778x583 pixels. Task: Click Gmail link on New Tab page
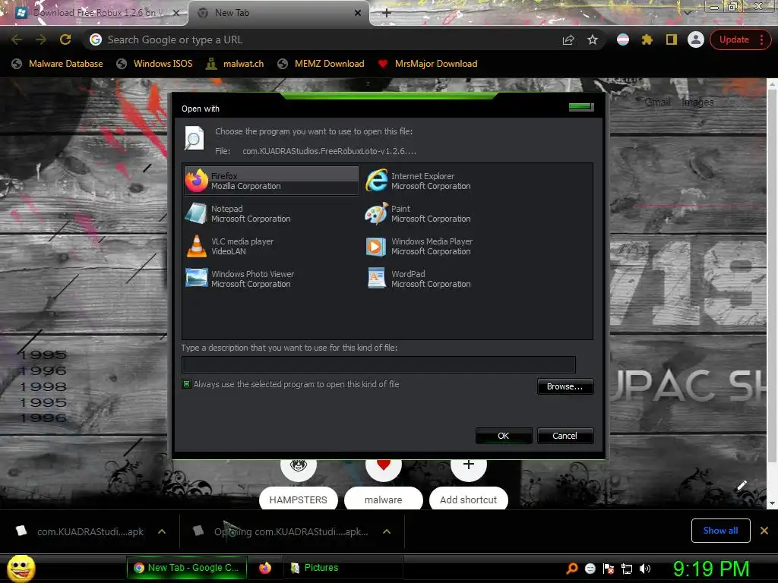click(x=657, y=102)
